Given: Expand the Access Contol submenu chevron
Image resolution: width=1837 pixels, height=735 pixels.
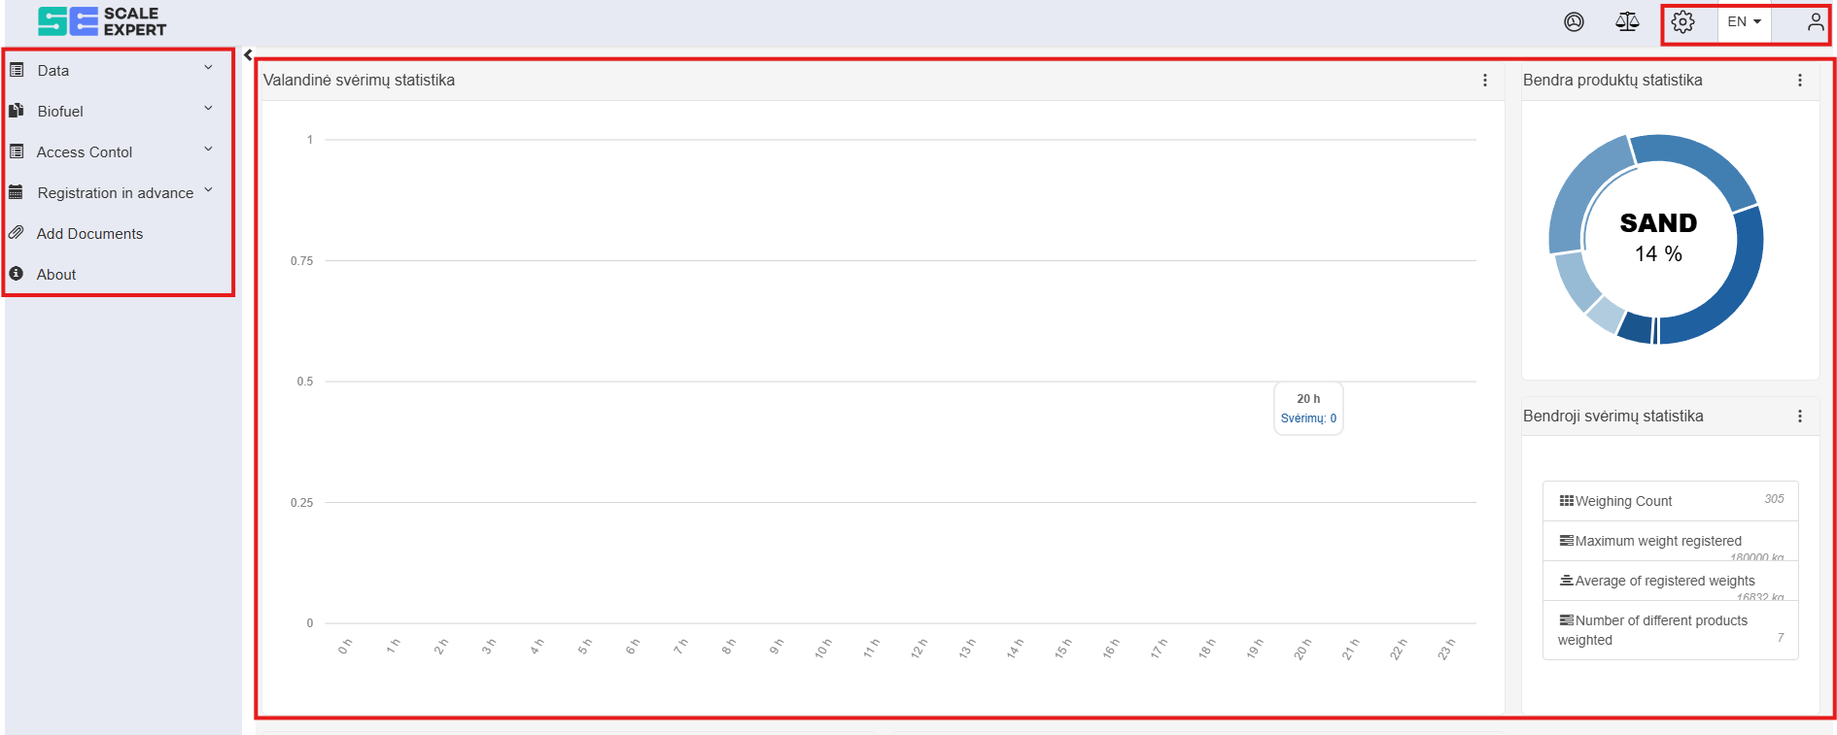Looking at the screenshot, I should (x=208, y=150).
